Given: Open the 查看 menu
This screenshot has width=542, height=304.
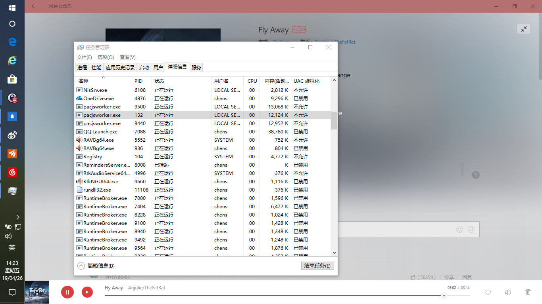Looking at the screenshot, I should pyautogui.click(x=127, y=57).
